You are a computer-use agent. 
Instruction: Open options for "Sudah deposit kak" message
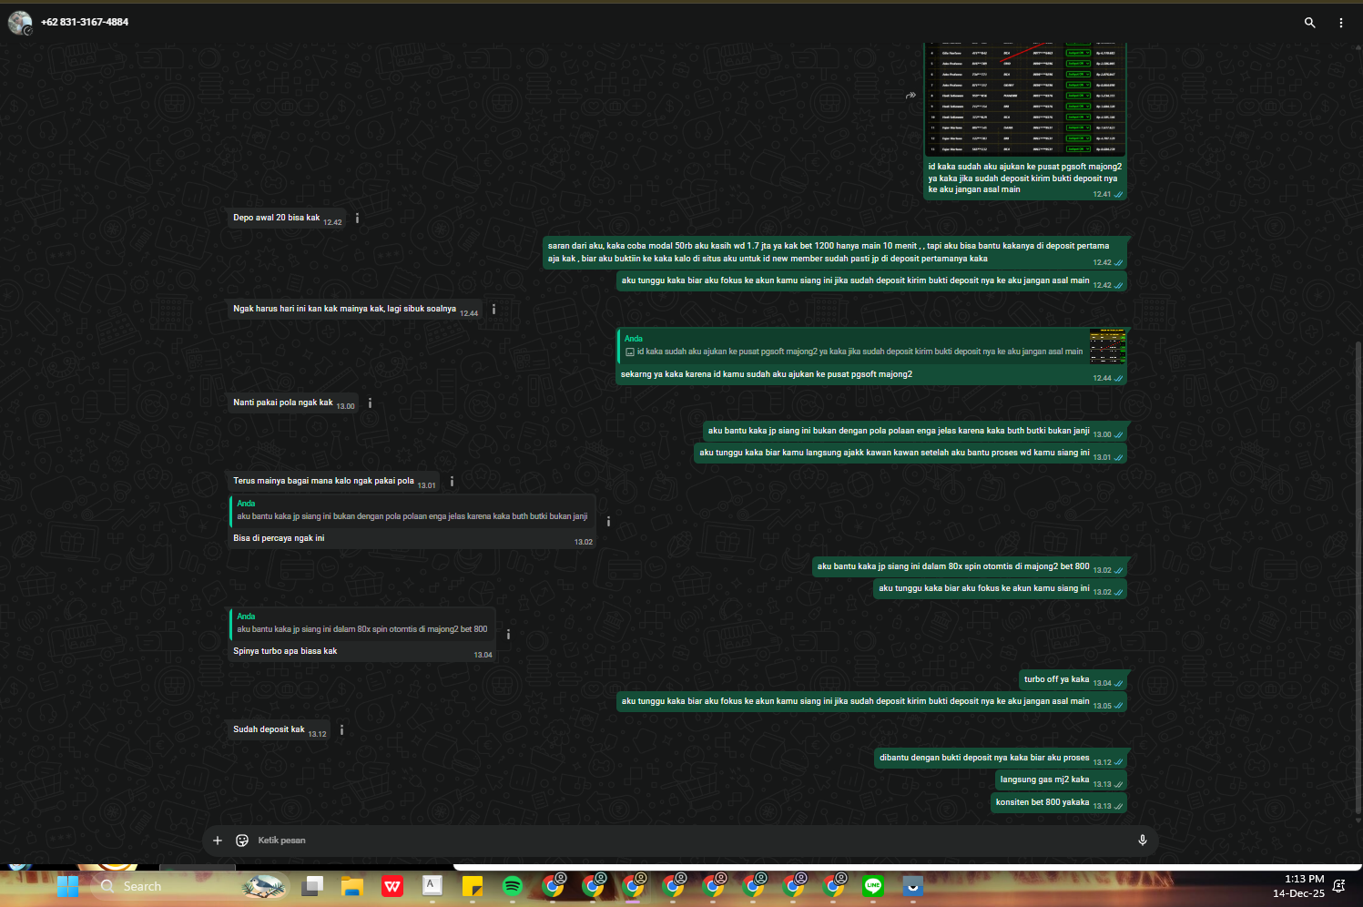pos(341,730)
